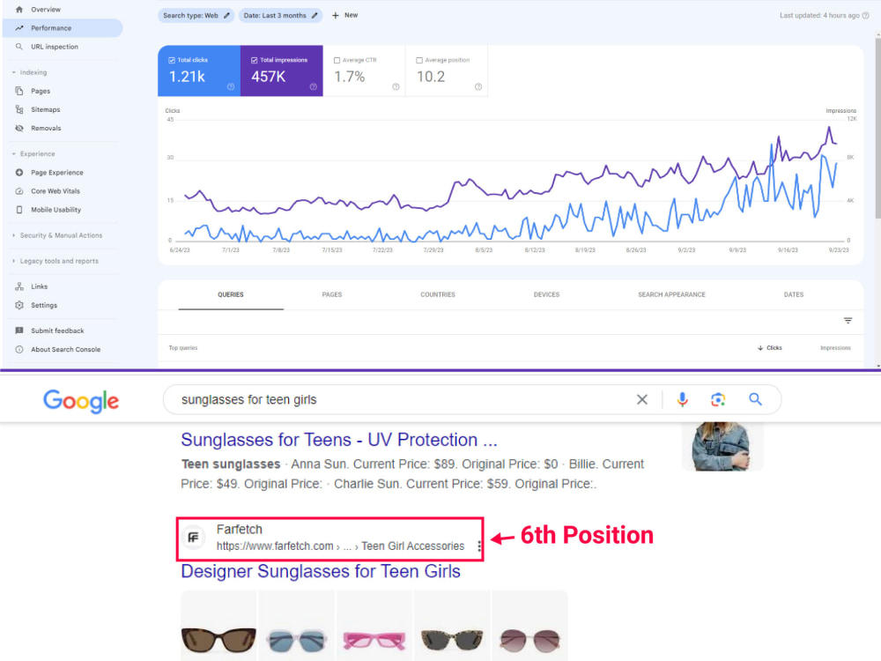Click the Page Experience icon
881x661 pixels.
(19, 173)
